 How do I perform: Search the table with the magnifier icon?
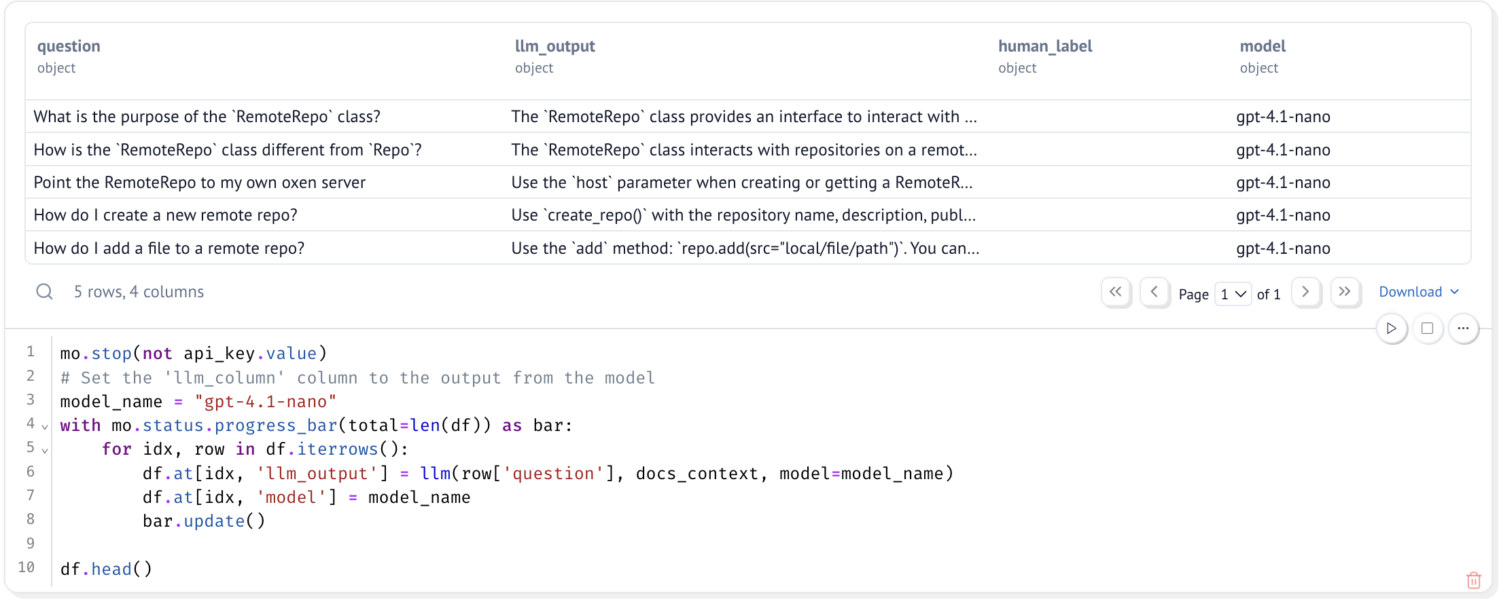tap(45, 292)
